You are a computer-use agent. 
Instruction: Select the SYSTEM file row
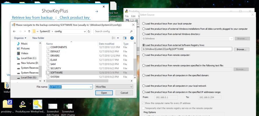[89, 77]
